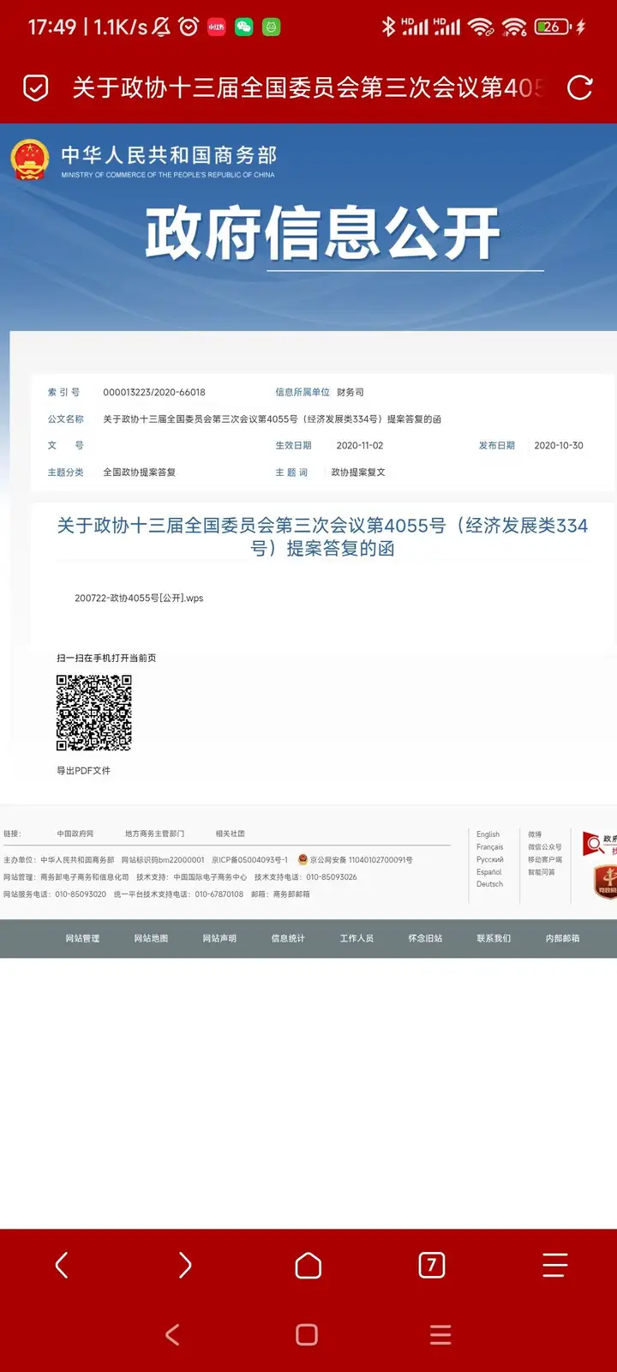Image resolution: width=617 pixels, height=1372 pixels.
Task: Open the 200722-政协4055号[公开].wps attachment
Action: click(139, 599)
